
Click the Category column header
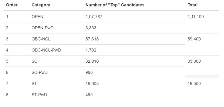[x=41, y=5]
